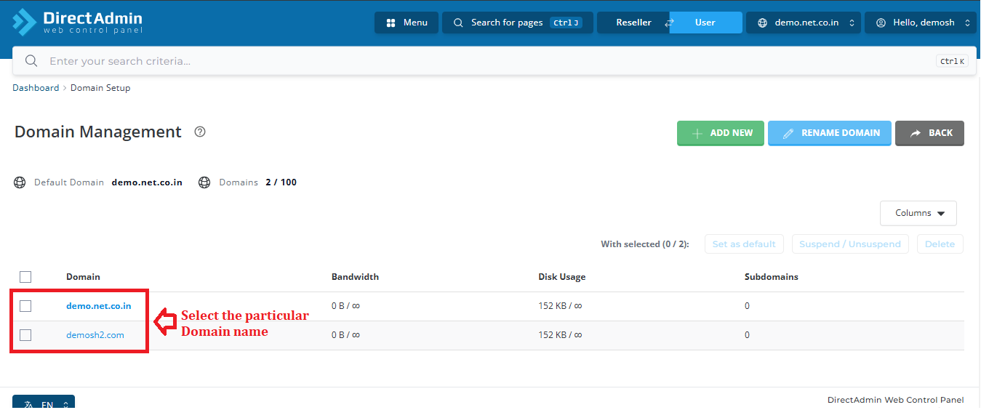
Task: Focus the search criteria input field
Action: tap(494, 61)
